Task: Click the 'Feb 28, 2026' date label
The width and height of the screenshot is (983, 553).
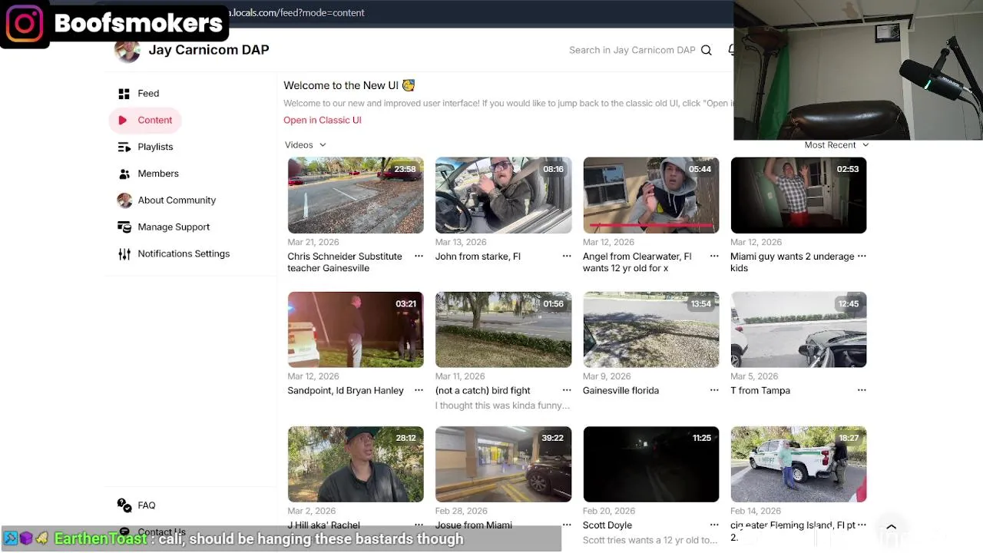Action: pyautogui.click(x=461, y=511)
